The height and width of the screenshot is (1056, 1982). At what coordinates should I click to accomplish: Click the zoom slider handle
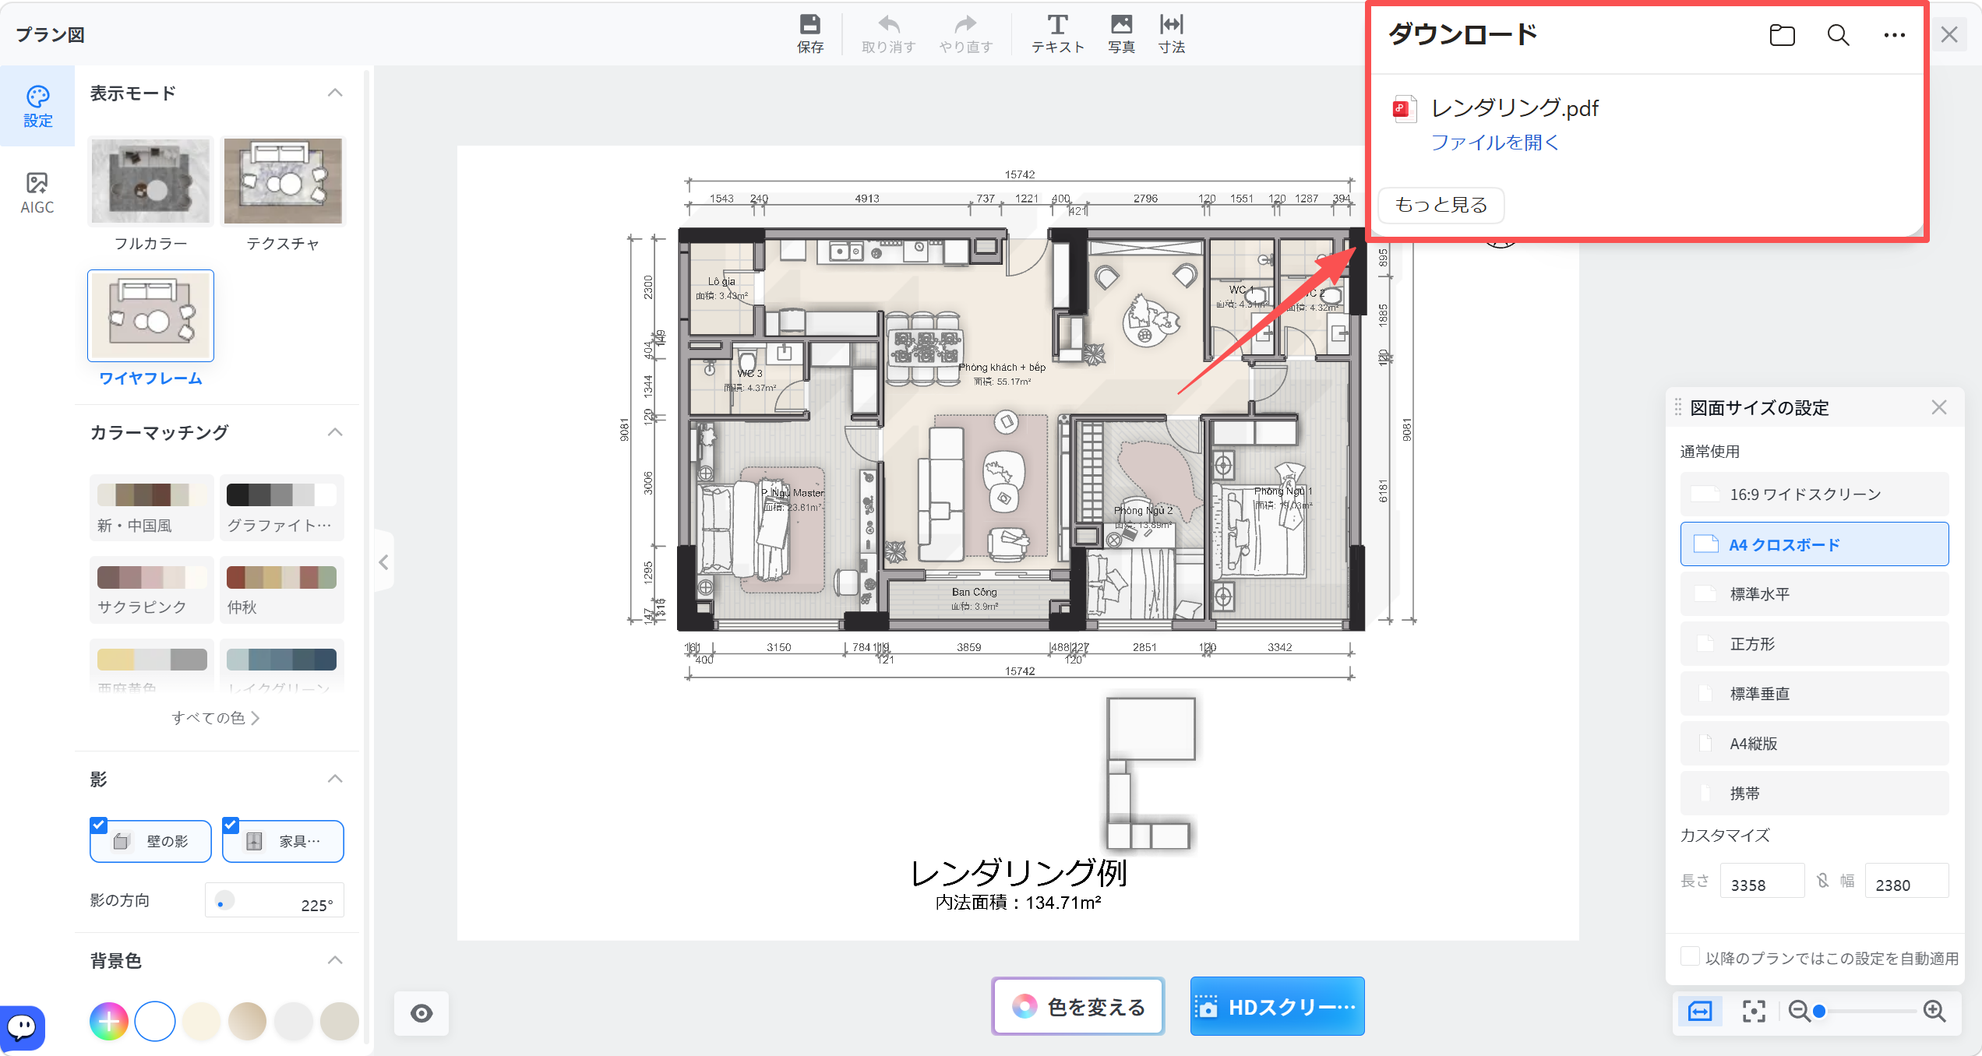pyautogui.click(x=1819, y=1011)
